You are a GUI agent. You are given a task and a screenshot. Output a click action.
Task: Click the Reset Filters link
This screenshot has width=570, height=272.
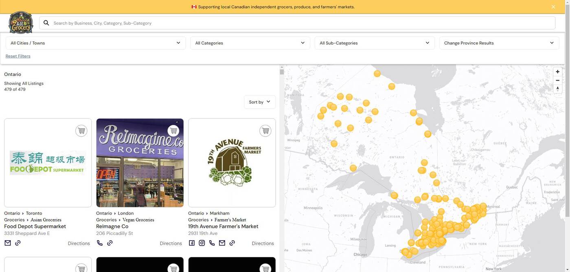(x=18, y=56)
